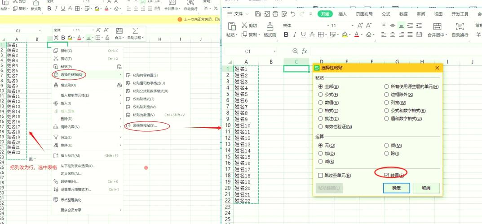482x224 pixels.
Task: Select the 列宽(W) radio option
Action: pos(387,103)
